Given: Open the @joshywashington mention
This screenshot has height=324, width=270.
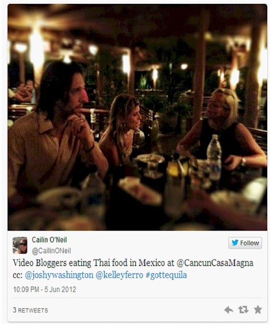Looking at the screenshot, I should click(59, 275).
